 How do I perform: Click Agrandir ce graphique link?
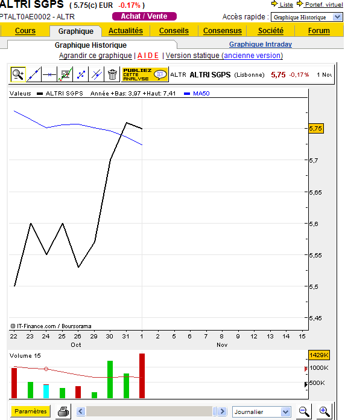95,56
